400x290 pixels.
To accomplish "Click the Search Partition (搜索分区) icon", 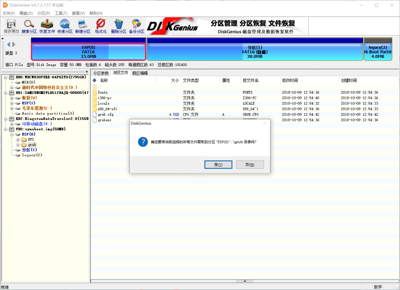I will tap(29, 26).
